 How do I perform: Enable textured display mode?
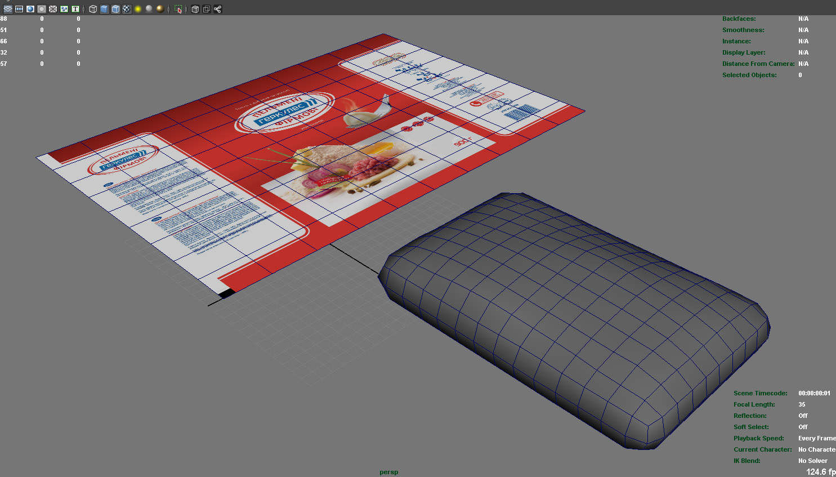coord(127,9)
